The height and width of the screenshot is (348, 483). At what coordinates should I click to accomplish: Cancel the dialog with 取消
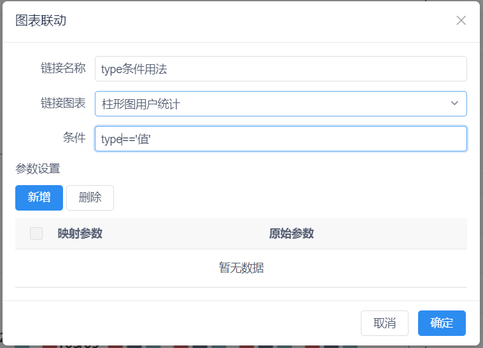(384, 323)
